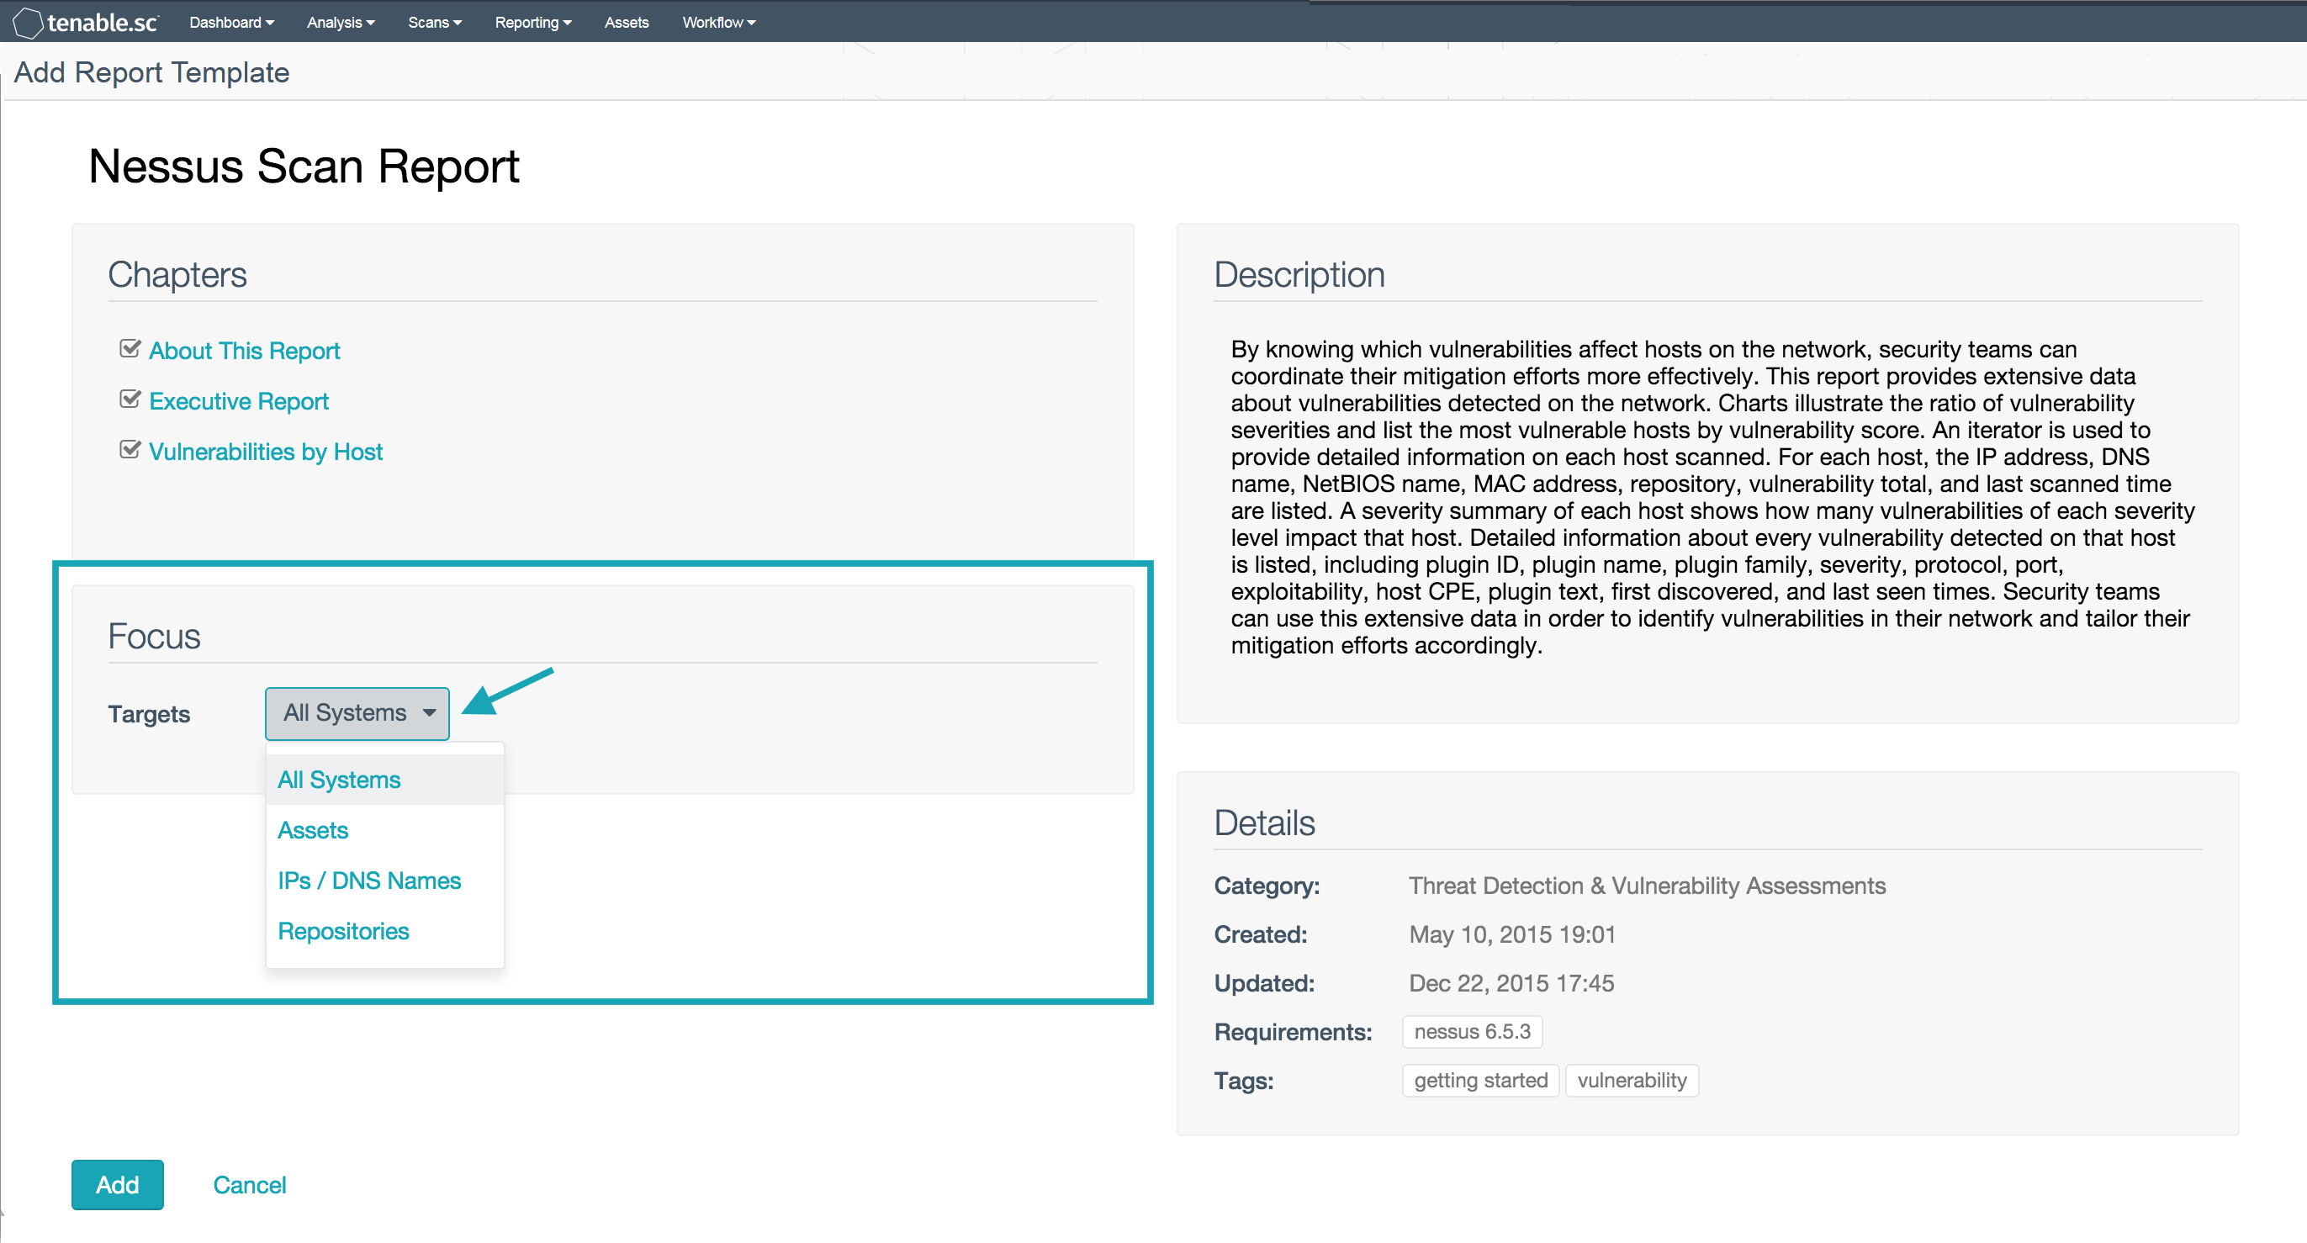Click the 'getting started' tag
The image size is (2307, 1243).
[x=1479, y=1080]
